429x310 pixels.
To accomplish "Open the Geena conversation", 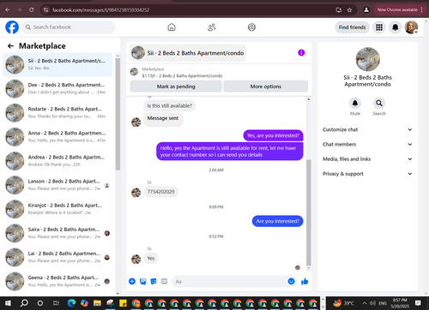I will pos(57,281).
